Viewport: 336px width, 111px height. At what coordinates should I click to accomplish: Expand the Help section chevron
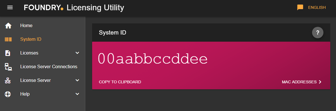(x=77, y=94)
